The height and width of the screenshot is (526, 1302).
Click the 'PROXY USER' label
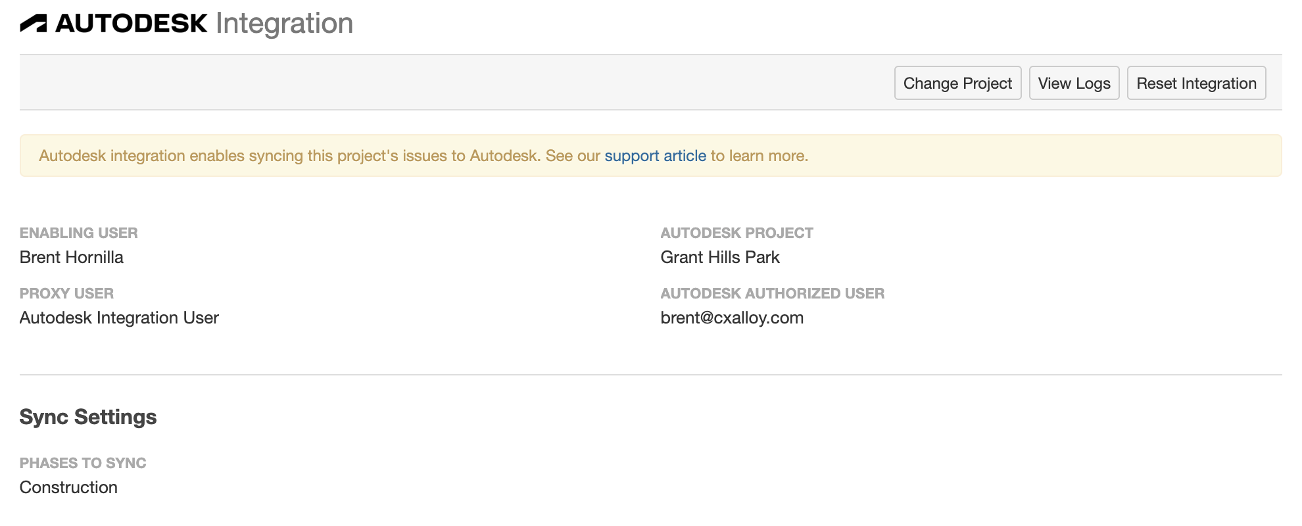(66, 293)
